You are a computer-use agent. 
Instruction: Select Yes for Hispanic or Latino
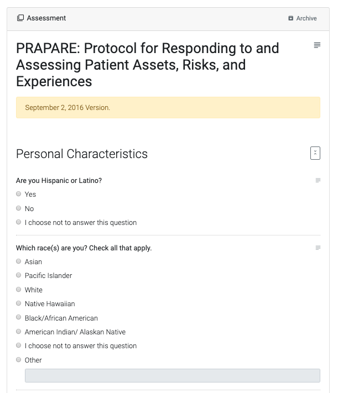click(x=19, y=194)
